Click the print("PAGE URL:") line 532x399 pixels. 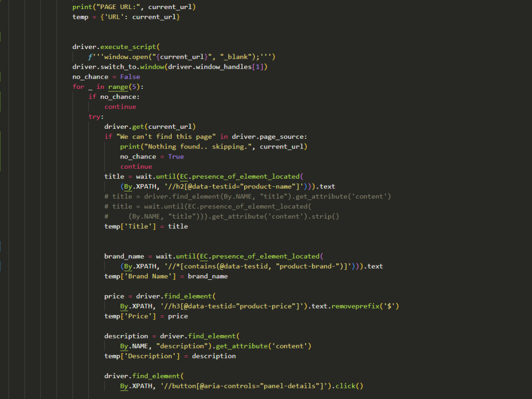134,7
